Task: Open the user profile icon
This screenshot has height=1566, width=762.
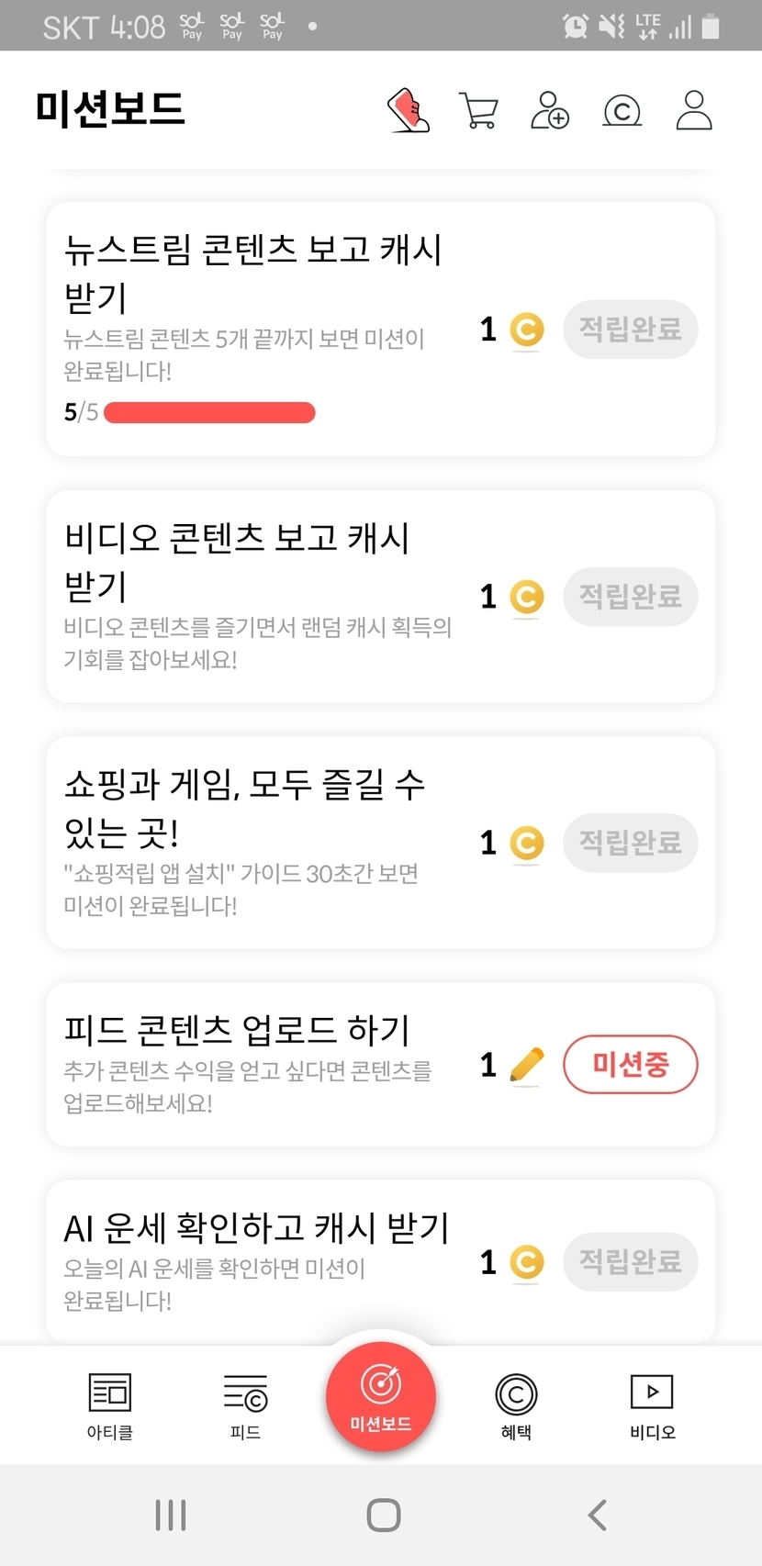Action: [x=693, y=111]
